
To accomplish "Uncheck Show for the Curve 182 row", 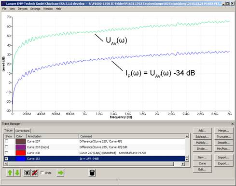I will click(x=6, y=159).
